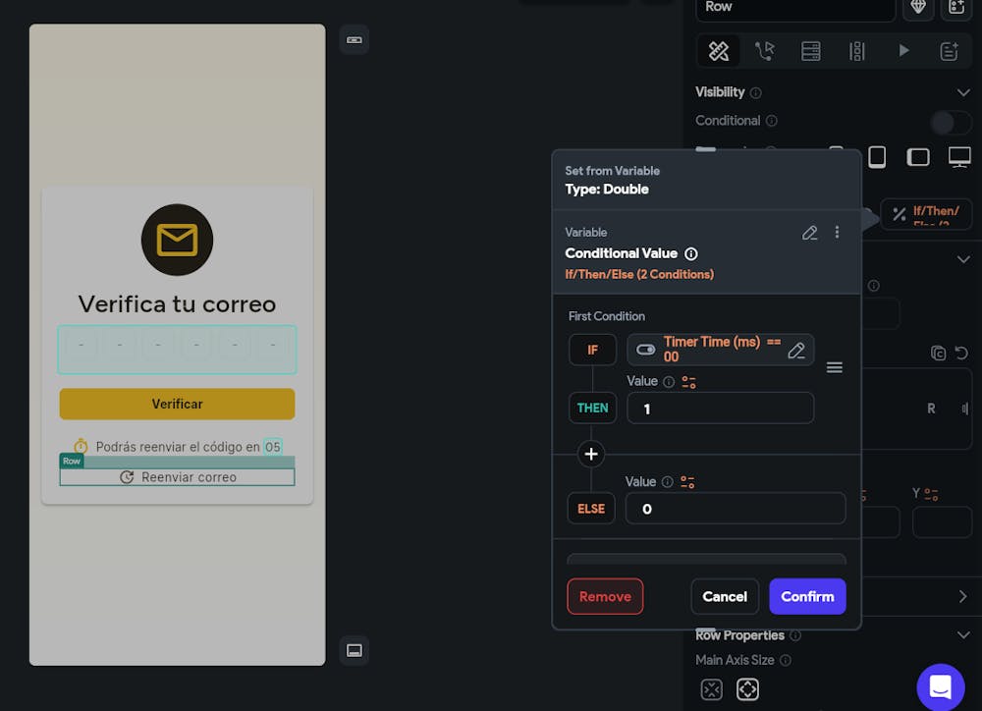
Task: Open the Backend Query tab icon
Action: [x=810, y=51]
